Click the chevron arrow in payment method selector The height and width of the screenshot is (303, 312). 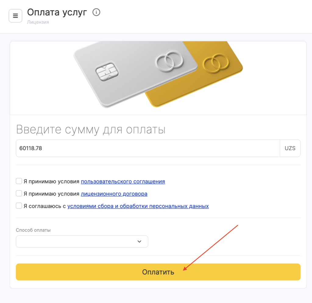coord(139,242)
